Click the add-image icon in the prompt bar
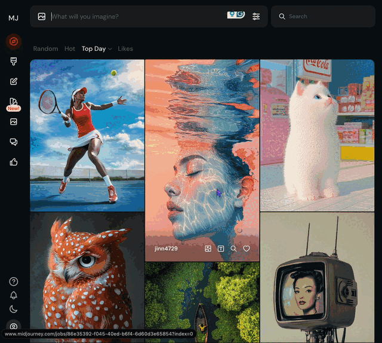 click(x=42, y=17)
